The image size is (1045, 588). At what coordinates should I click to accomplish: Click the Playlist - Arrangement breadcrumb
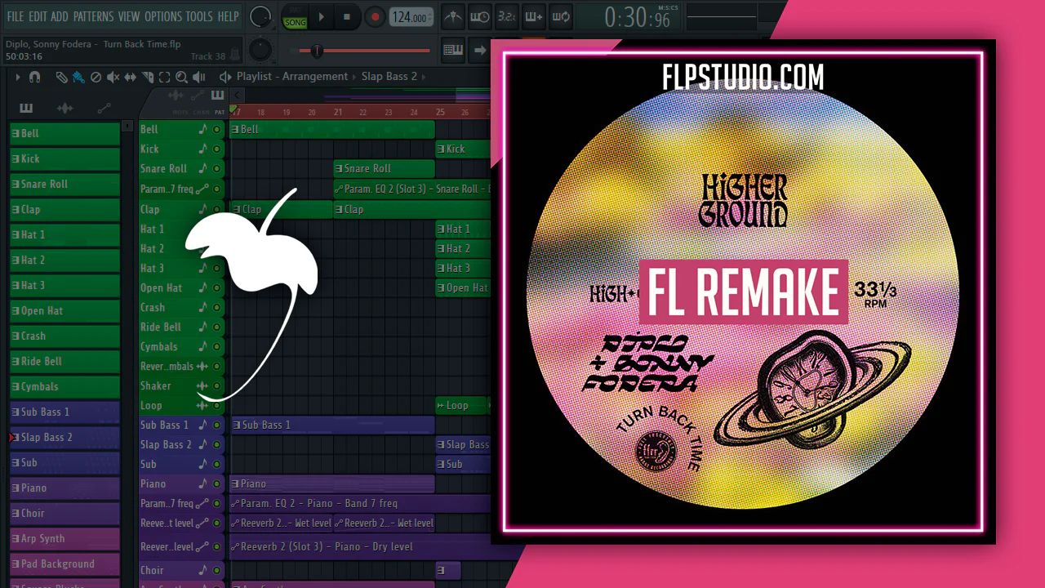point(292,77)
